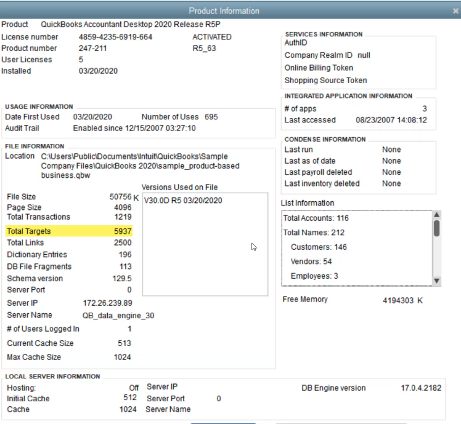The height and width of the screenshot is (424, 461).
Task: Click the List Information scrollbar thumb
Action: (436, 228)
